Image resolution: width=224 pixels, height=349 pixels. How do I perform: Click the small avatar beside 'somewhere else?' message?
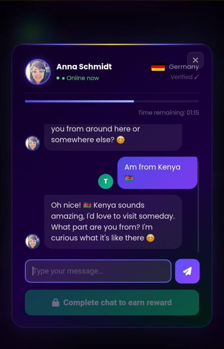point(32,143)
